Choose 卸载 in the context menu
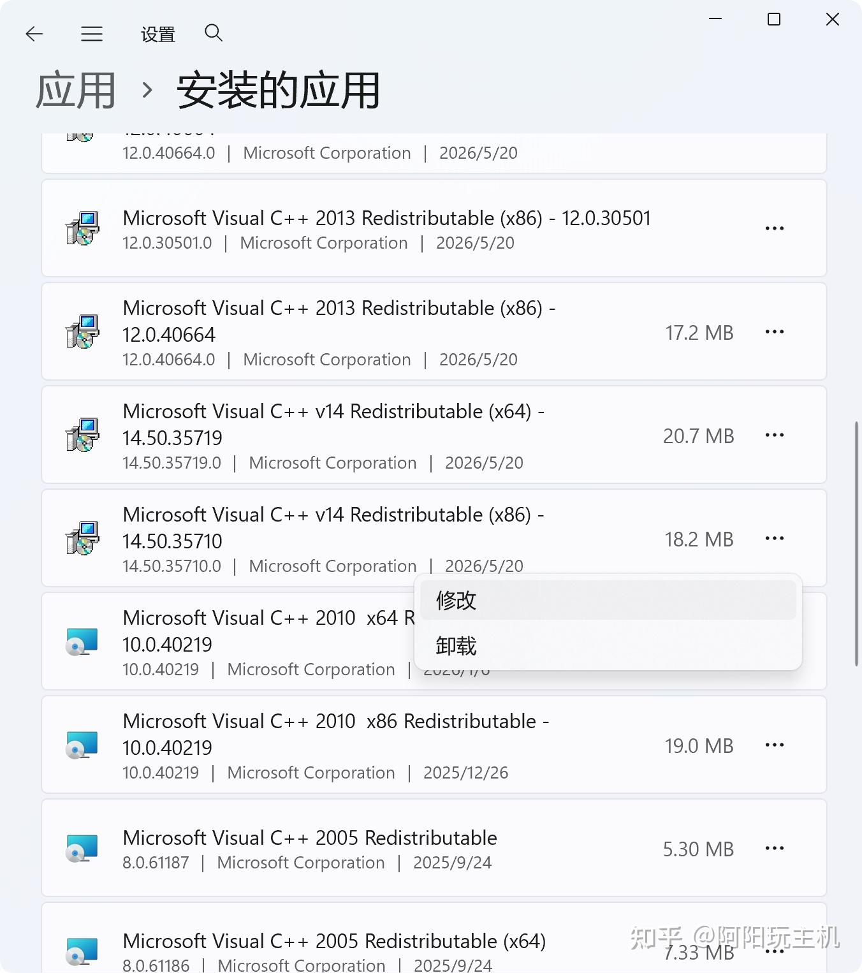Screen dimensions: 862x973 [608, 646]
